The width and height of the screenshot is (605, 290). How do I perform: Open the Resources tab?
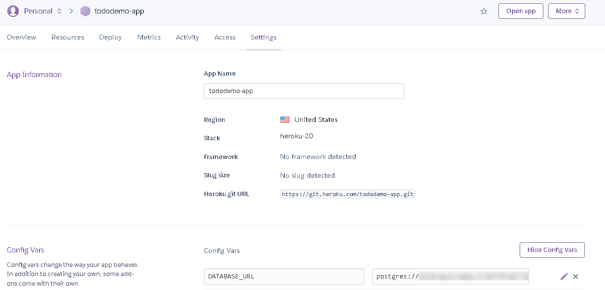point(67,37)
